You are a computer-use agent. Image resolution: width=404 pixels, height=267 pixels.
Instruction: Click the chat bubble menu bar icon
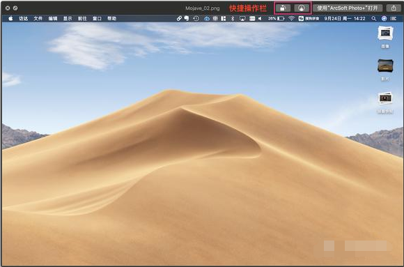coord(186,18)
